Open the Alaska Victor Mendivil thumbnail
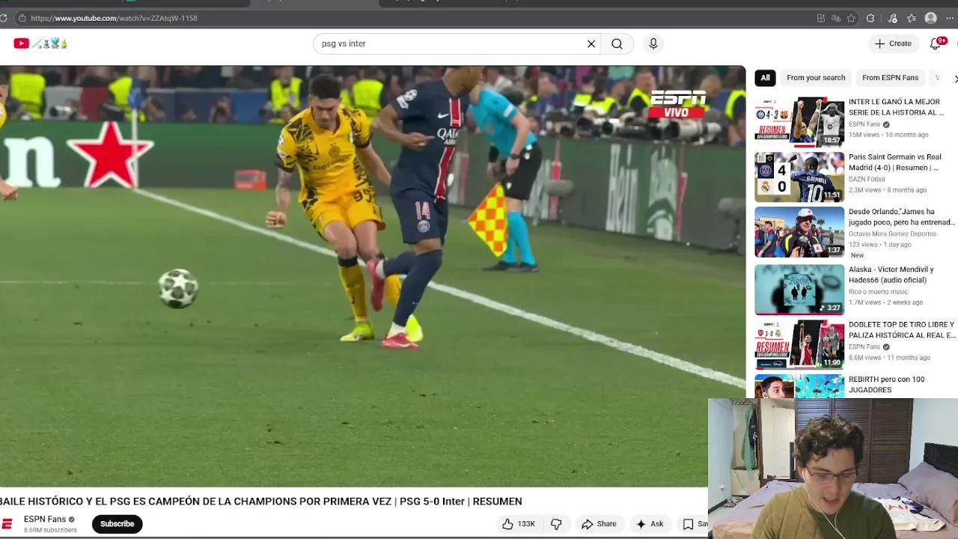The image size is (958, 539). point(799,290)
